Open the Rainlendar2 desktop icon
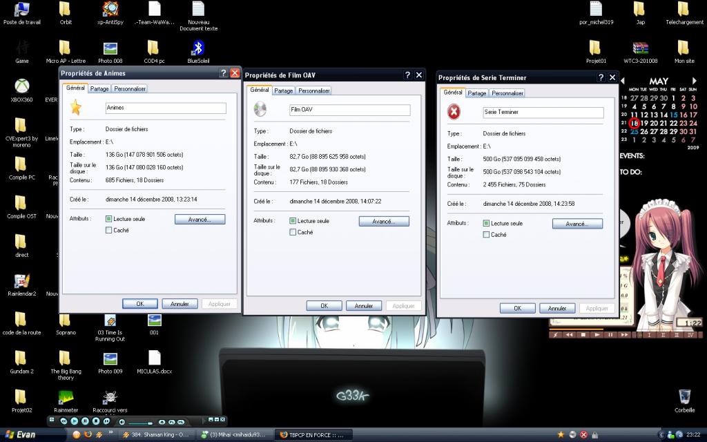Viewport: 707px width, 442px height. click(21, 285)
